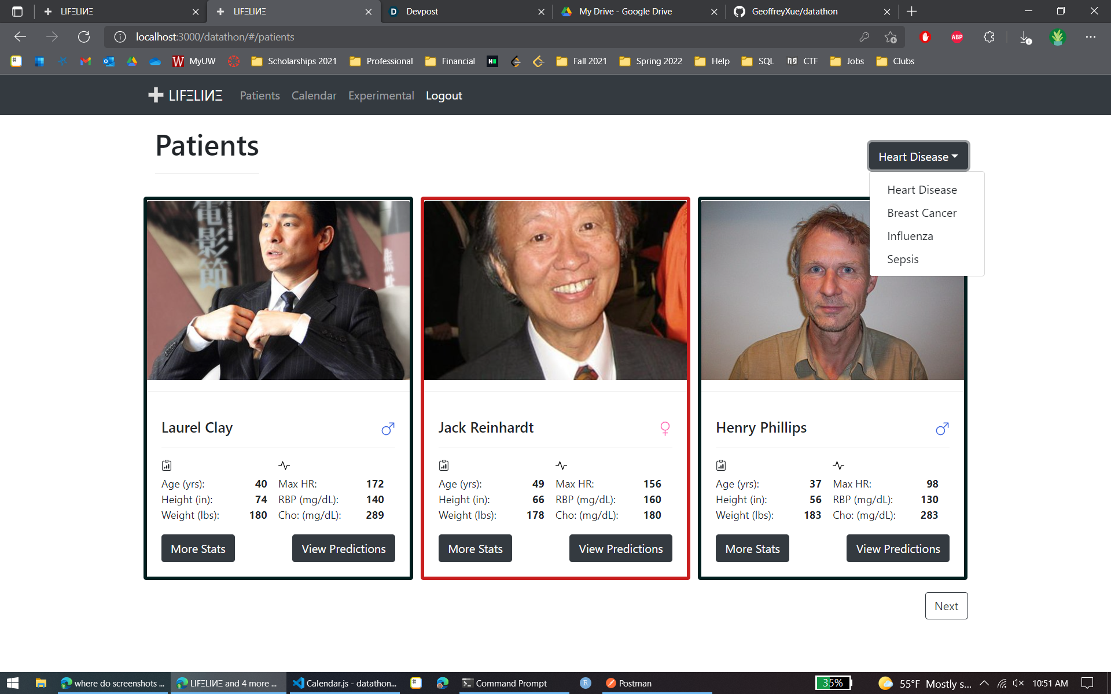Click heartbeat pulse icon on Henry Phillips card
Image resolution: width=1111 pixels, height=694 pixels.
(838, 466)
